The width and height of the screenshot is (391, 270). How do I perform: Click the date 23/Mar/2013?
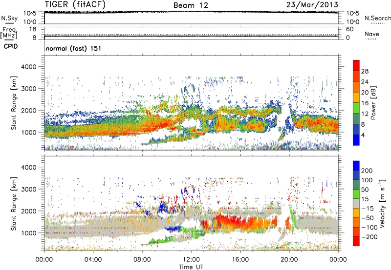pyautogui.click(x=312, y=4)
